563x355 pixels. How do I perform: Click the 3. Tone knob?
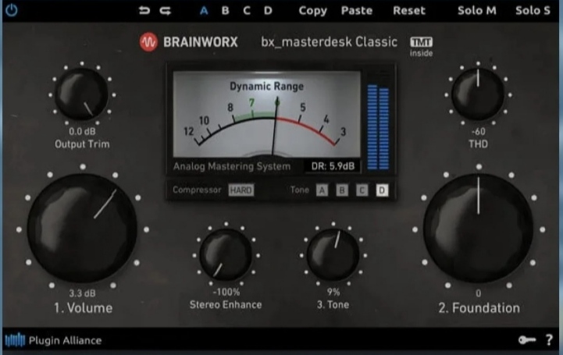(x=333, y=255)
